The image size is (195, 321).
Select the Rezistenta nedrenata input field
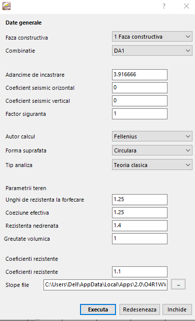point(139,226)
